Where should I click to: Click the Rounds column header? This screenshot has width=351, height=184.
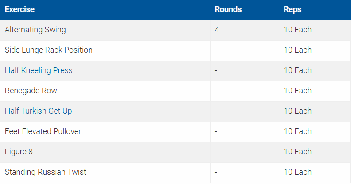pyautogui.click(x=228, y=9)
